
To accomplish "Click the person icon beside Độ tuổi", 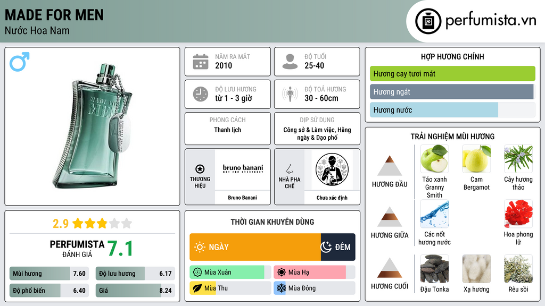I will [x=290, y=62].
